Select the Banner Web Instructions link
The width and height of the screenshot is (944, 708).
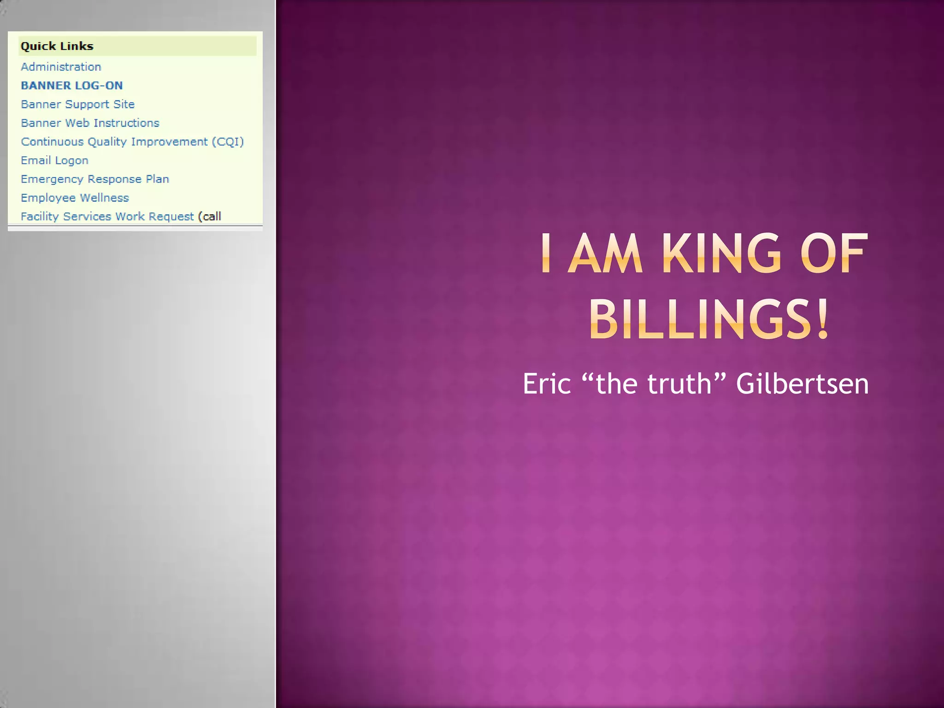pyautogui.click(x=90, y=123)
